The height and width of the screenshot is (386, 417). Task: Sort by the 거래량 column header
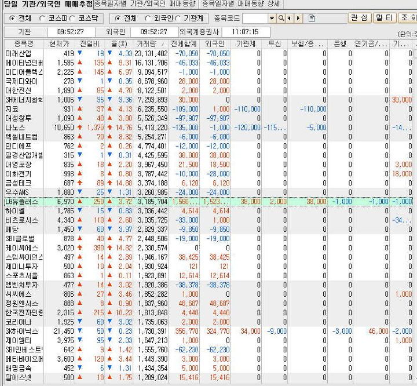coord(150,44)
